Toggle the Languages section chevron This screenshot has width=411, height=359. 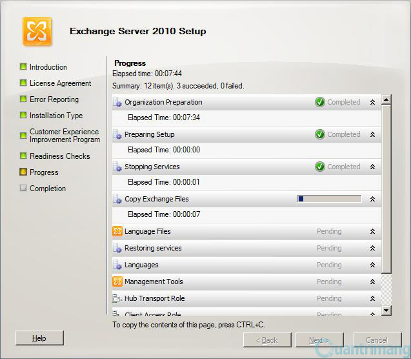tap(372, 265)
